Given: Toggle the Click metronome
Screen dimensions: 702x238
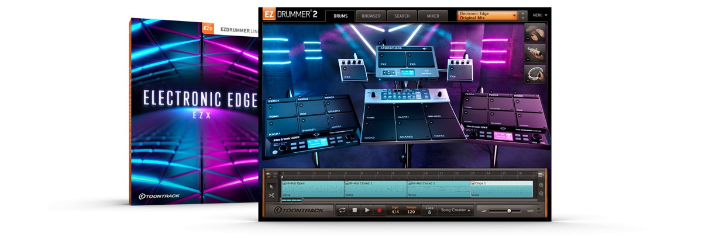Looking at the screenshot, I should click(429, 210).
